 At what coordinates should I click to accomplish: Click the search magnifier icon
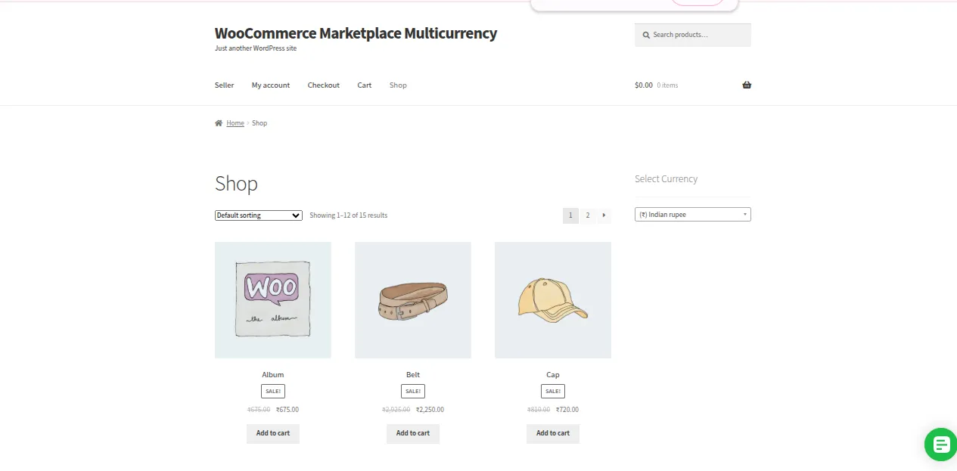(646, 35)
